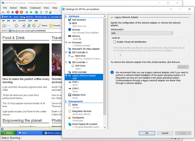Select Diskette Drive item
This screenshot has height=141, width=195.
(x=79, y=95)
